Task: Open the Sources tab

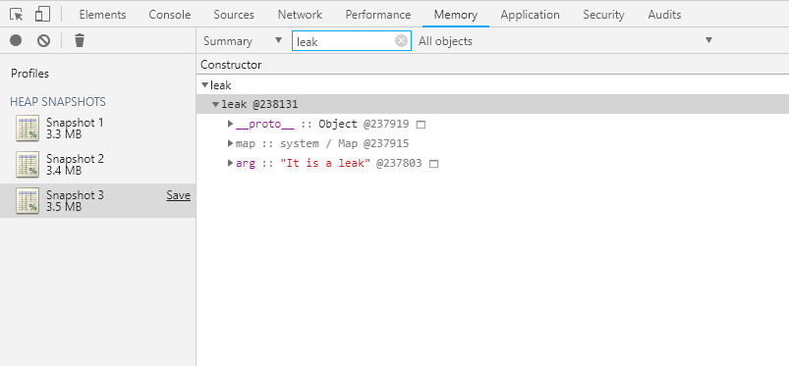Action: tap(234, 15)
